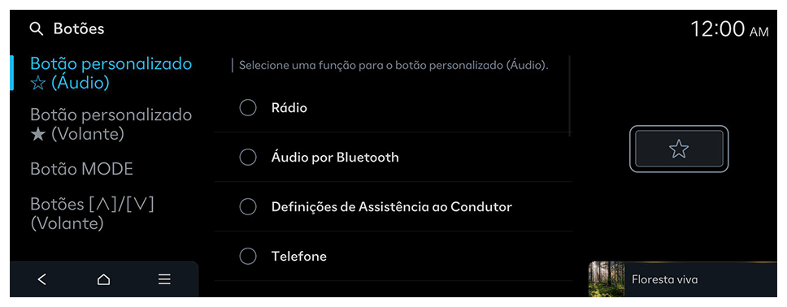
Task: Open the Floresta viva forest thumbnail
Action: 607,279
